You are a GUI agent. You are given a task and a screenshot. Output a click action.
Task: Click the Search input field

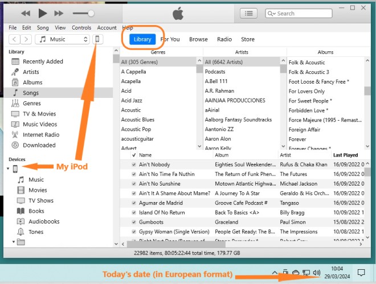click(299, 14)
